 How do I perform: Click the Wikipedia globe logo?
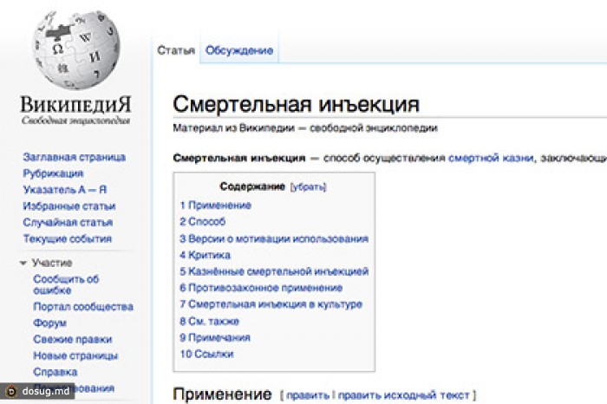76,50
